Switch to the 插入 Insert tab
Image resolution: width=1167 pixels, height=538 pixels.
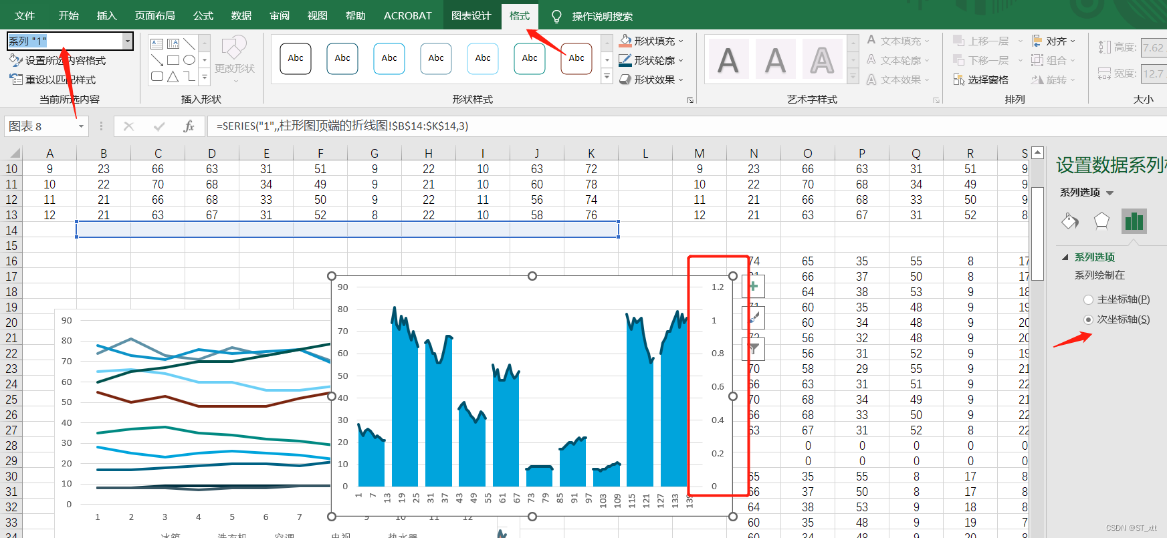106,15
